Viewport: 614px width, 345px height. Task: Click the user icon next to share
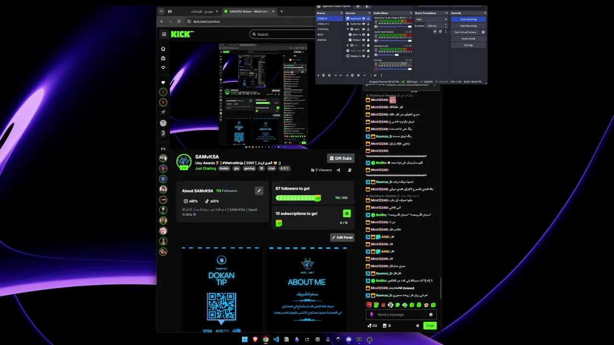pos(350,170)
